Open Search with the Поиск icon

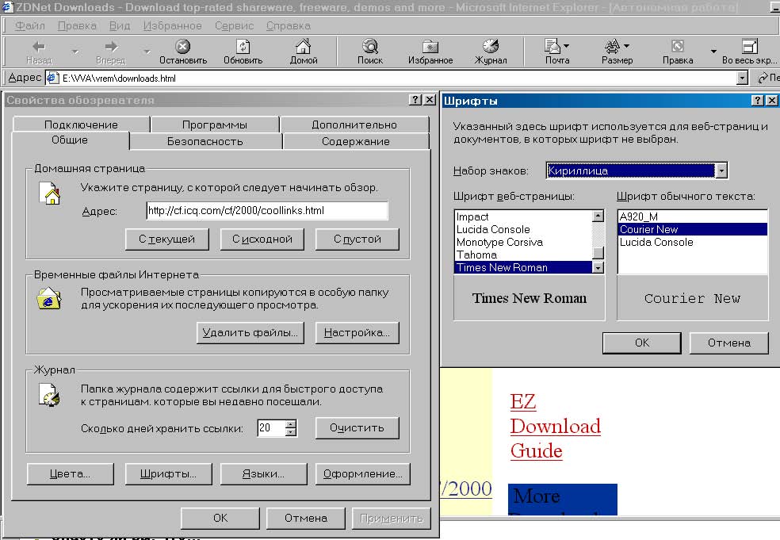click(370, 46)
